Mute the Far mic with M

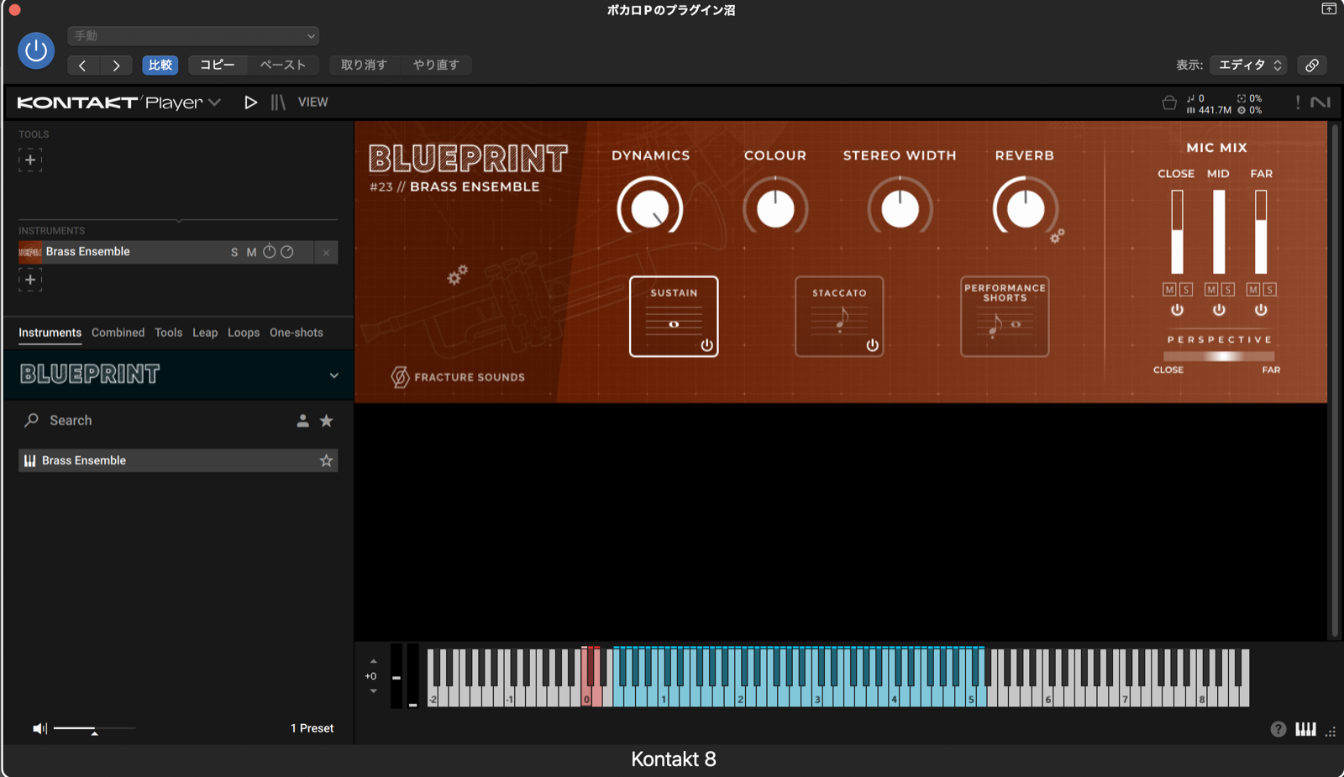pyautogui.click(x=1252, y=290)
